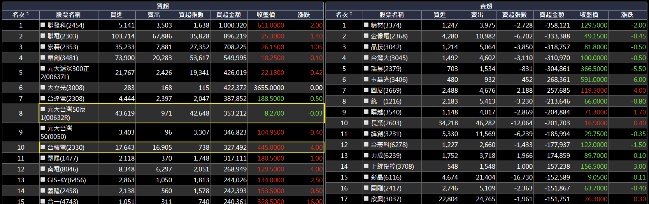Tick the checkbox for 欣興(3037)

366,199
